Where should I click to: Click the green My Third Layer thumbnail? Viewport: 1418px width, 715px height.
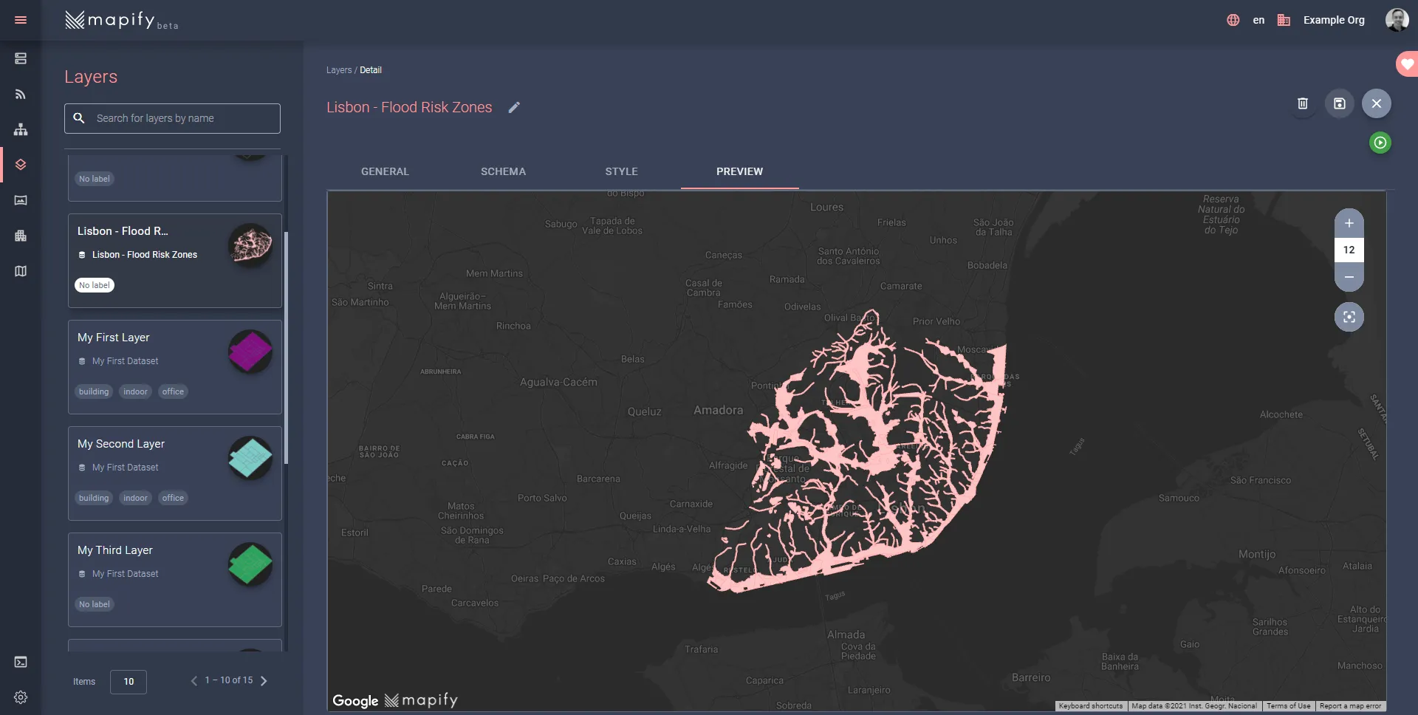click(x=250, y=564)
